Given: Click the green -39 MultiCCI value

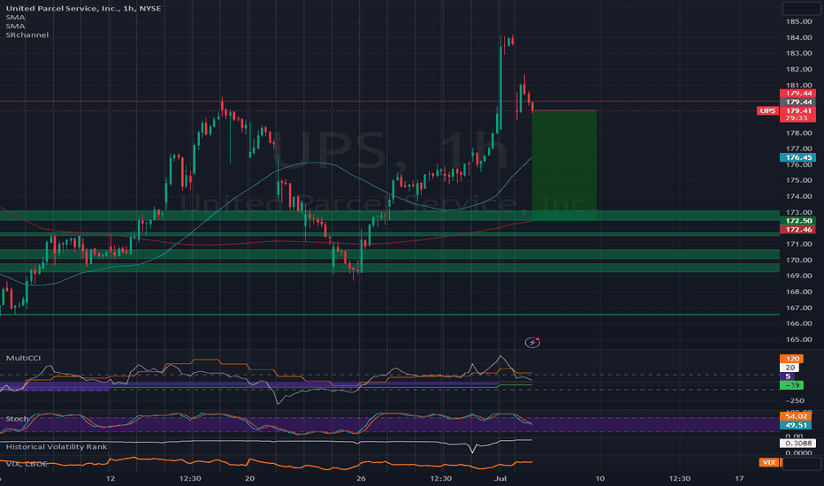Looking at the screenshot, I should 792,385.
